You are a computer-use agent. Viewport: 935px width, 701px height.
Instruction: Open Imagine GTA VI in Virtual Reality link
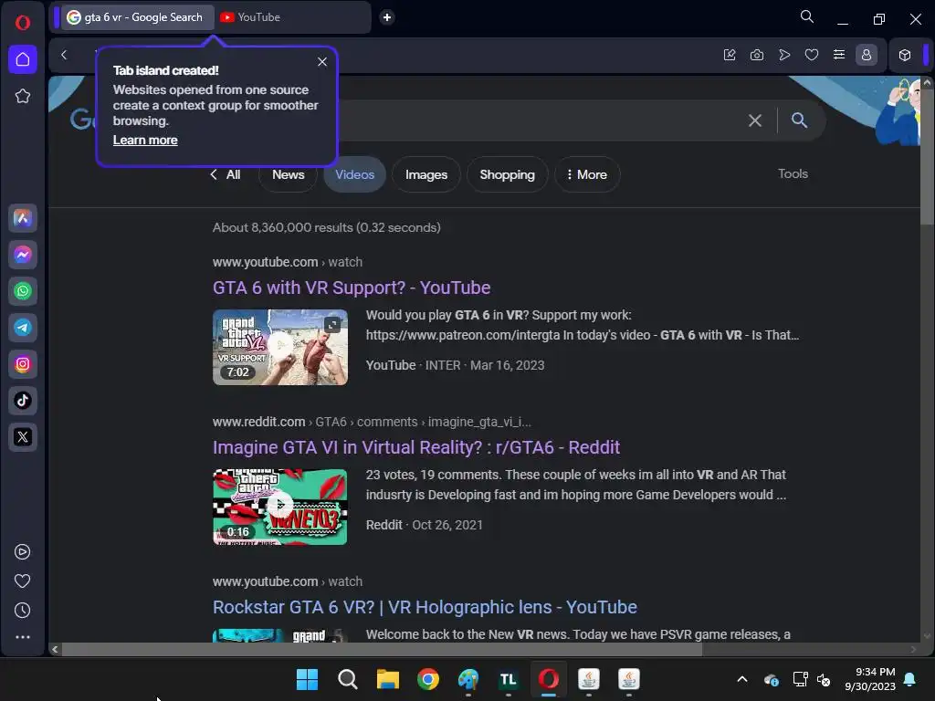click(416, 447)
